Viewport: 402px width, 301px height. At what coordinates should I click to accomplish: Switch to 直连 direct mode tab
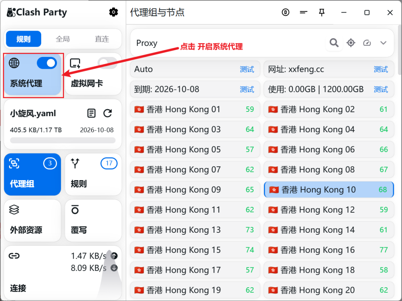(x=102, y=39)
